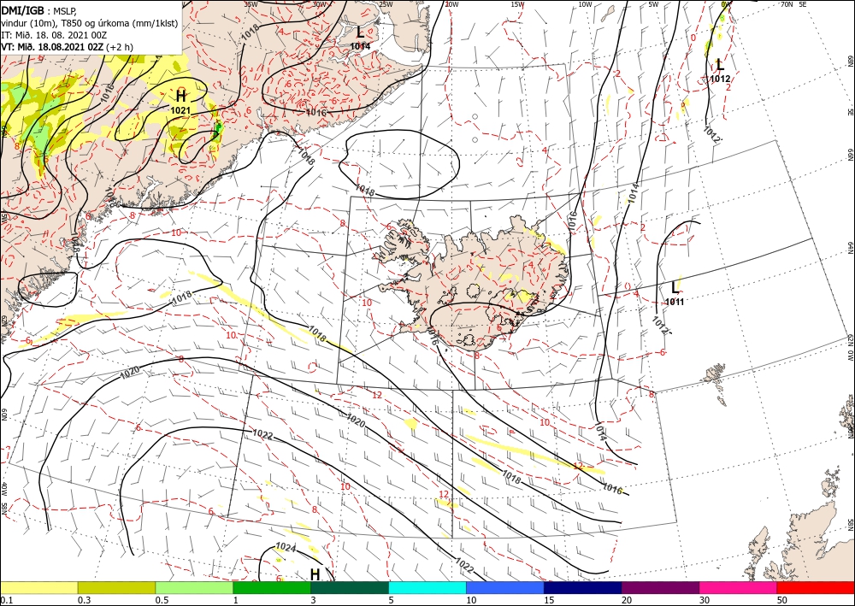Pick the blue 10–15 mm legend swatch
The image size is (855, 606).
[505, 587]
